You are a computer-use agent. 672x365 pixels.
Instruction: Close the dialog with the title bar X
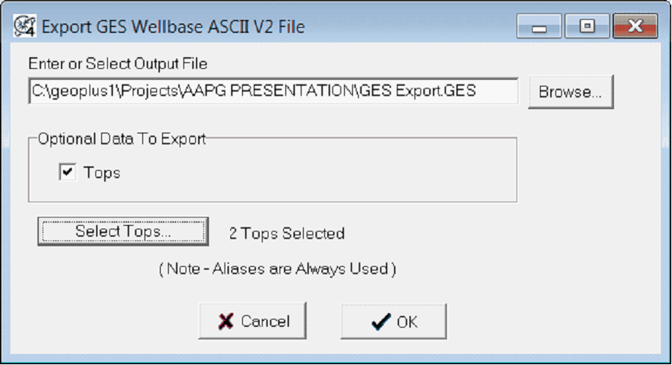(x=635, y=27)
